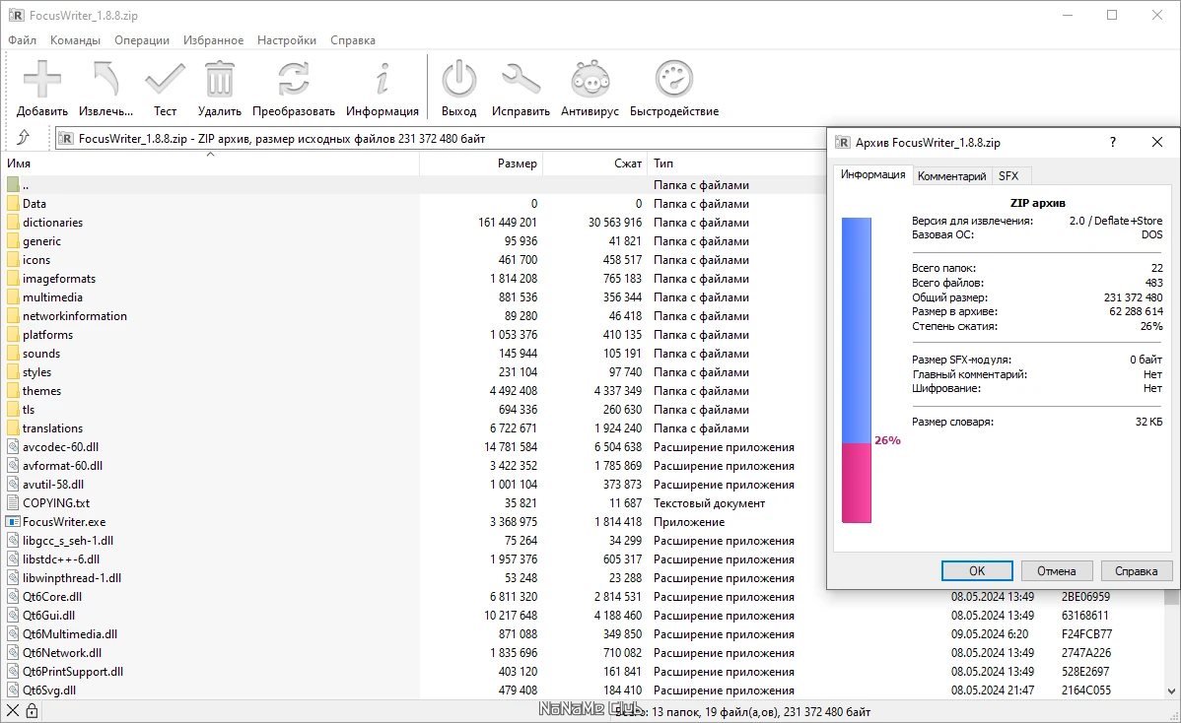Screen dimensions: 1181x723
Task: Open the Файл menu
Action: point(22,40)
